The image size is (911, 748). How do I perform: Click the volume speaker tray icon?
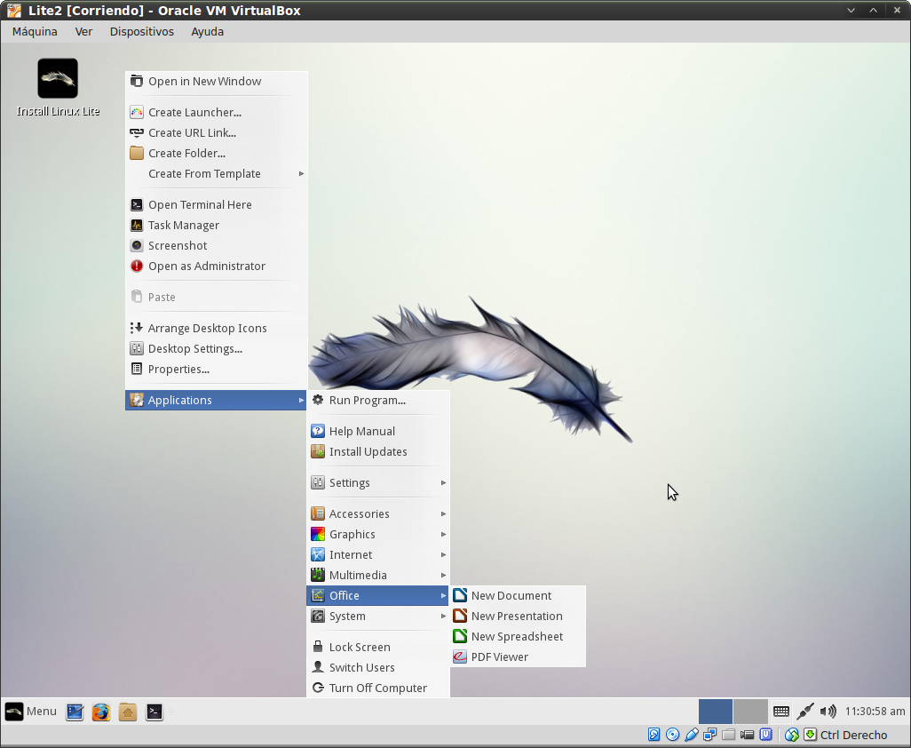tap(828, 712)
